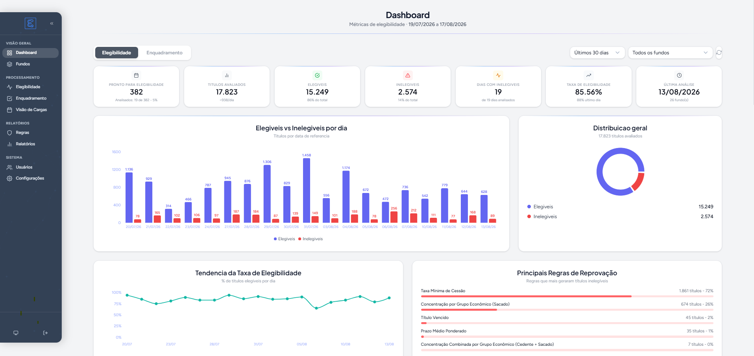The width and height of the screenshot is (754, 356).
Task: Click the Título Vencido progress bar
Action: click(x=567, y=323)
